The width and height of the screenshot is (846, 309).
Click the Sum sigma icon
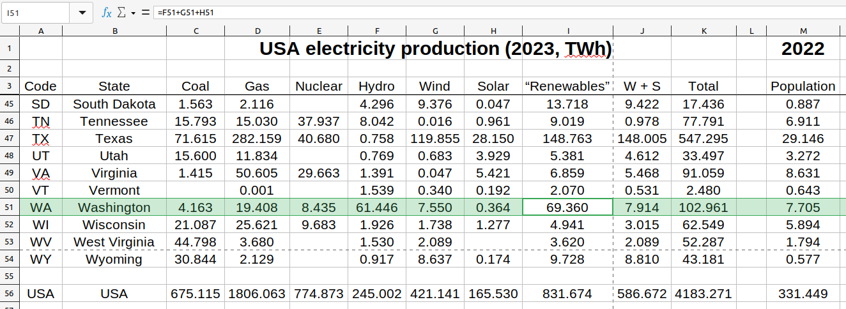tap(121, 13)
